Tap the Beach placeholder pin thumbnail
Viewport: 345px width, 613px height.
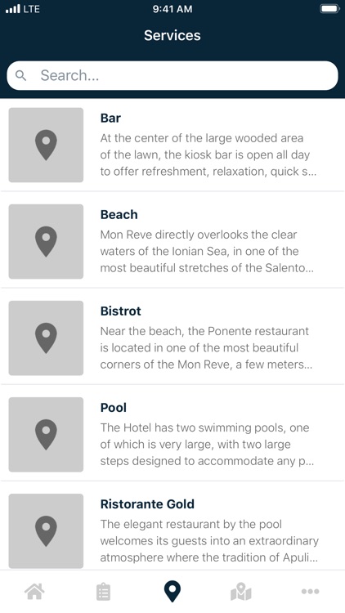46,242
